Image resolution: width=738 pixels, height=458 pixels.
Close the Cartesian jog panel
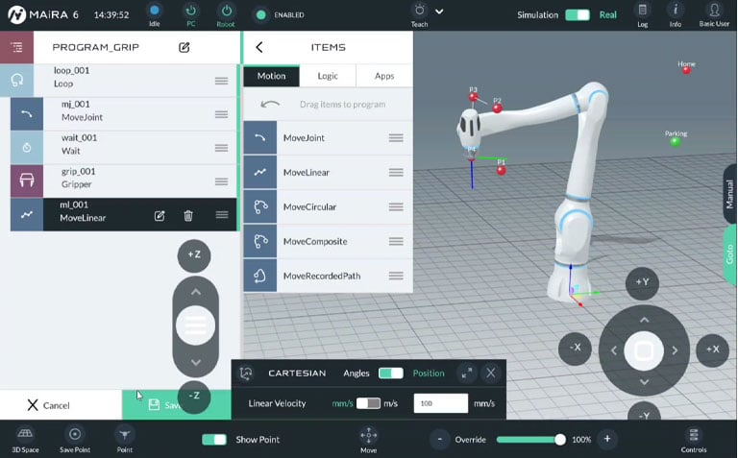(x=490, y=373)
